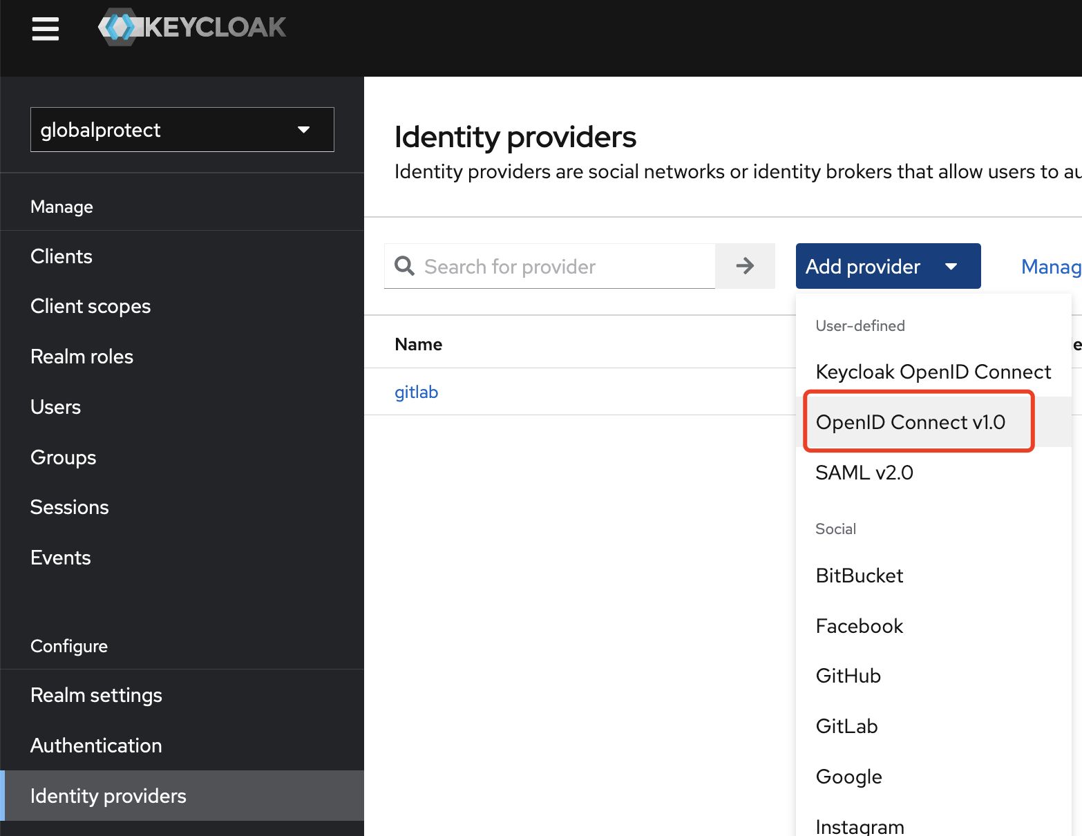Click the partially visible Manage link
The image size is (1082, 836).
point(1051,266)
